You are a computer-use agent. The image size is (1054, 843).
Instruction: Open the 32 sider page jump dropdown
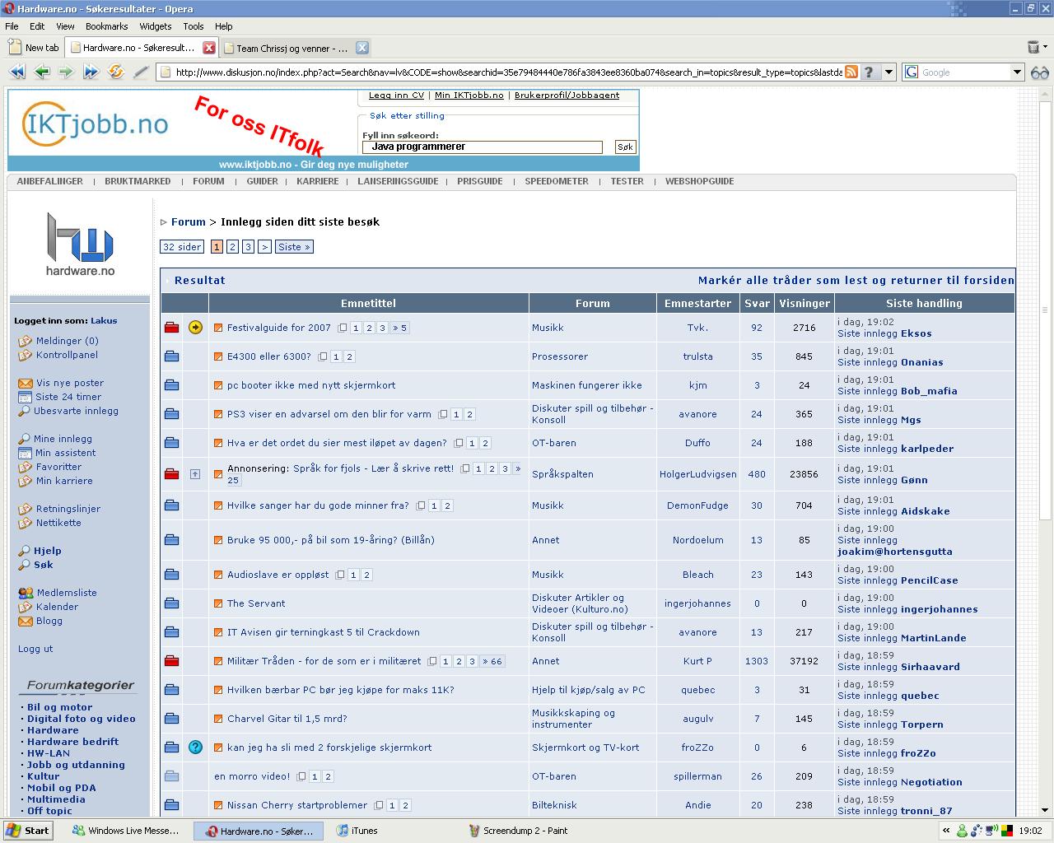click(x=181, y=247)
